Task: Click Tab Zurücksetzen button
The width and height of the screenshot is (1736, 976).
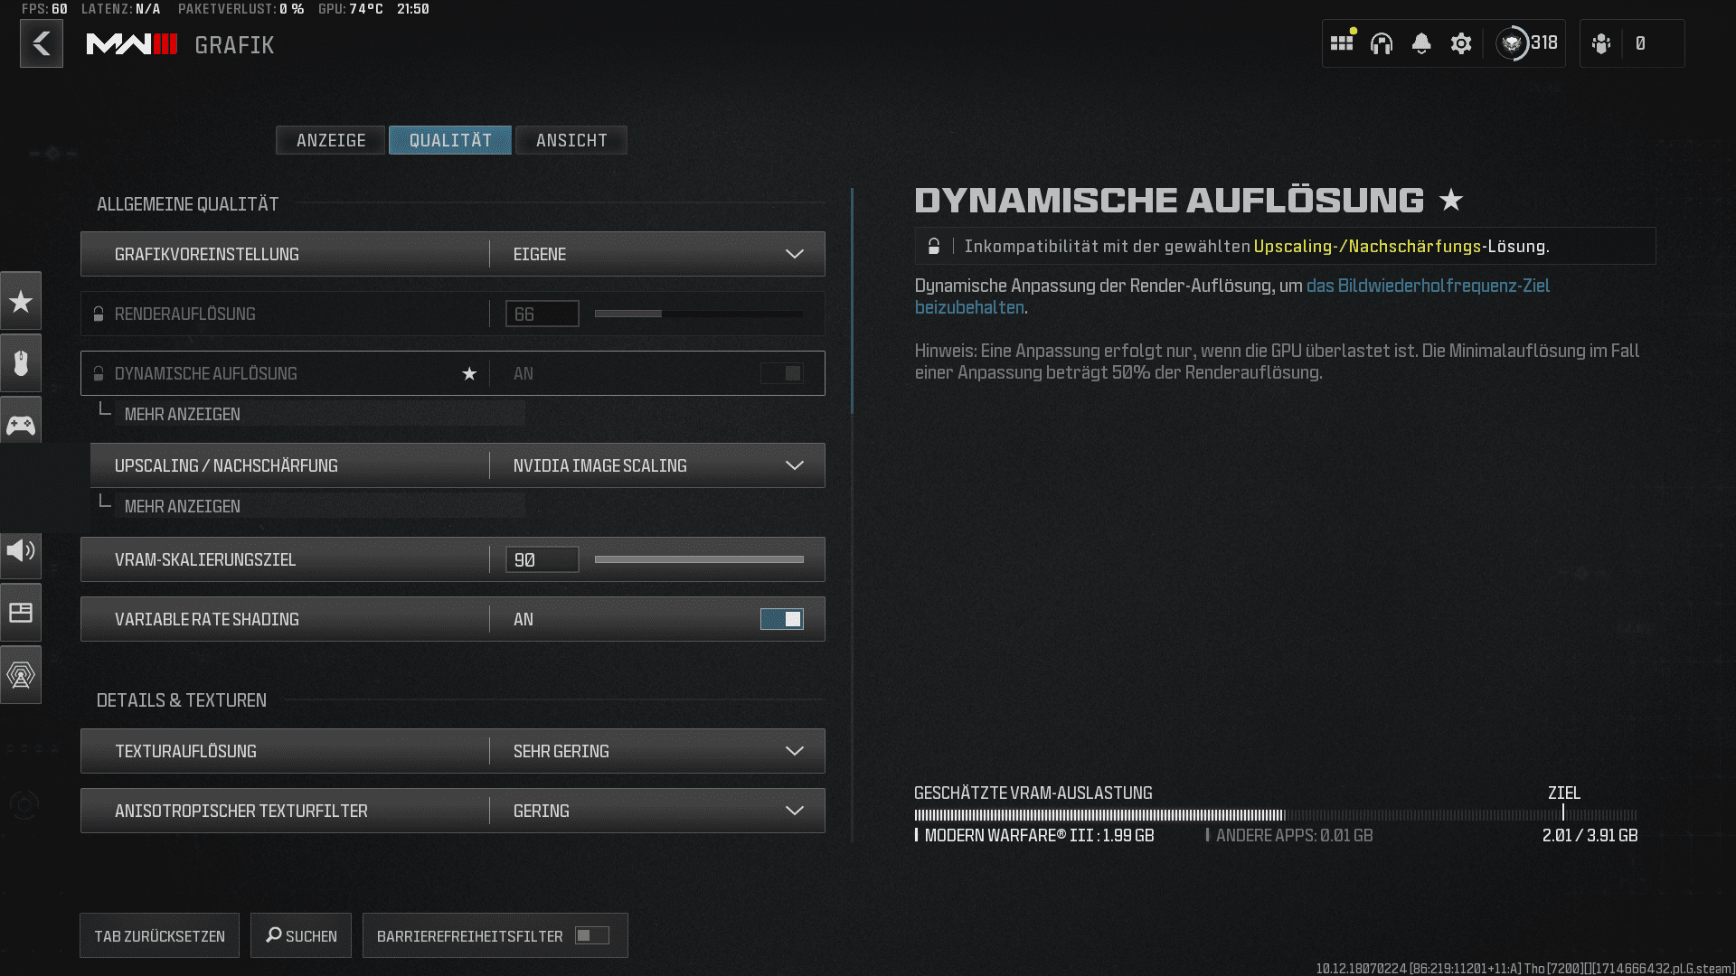Action: 159,935
